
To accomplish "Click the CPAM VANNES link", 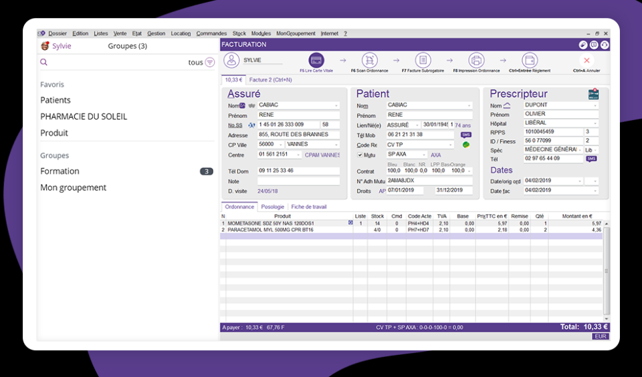I will (322, 155).
